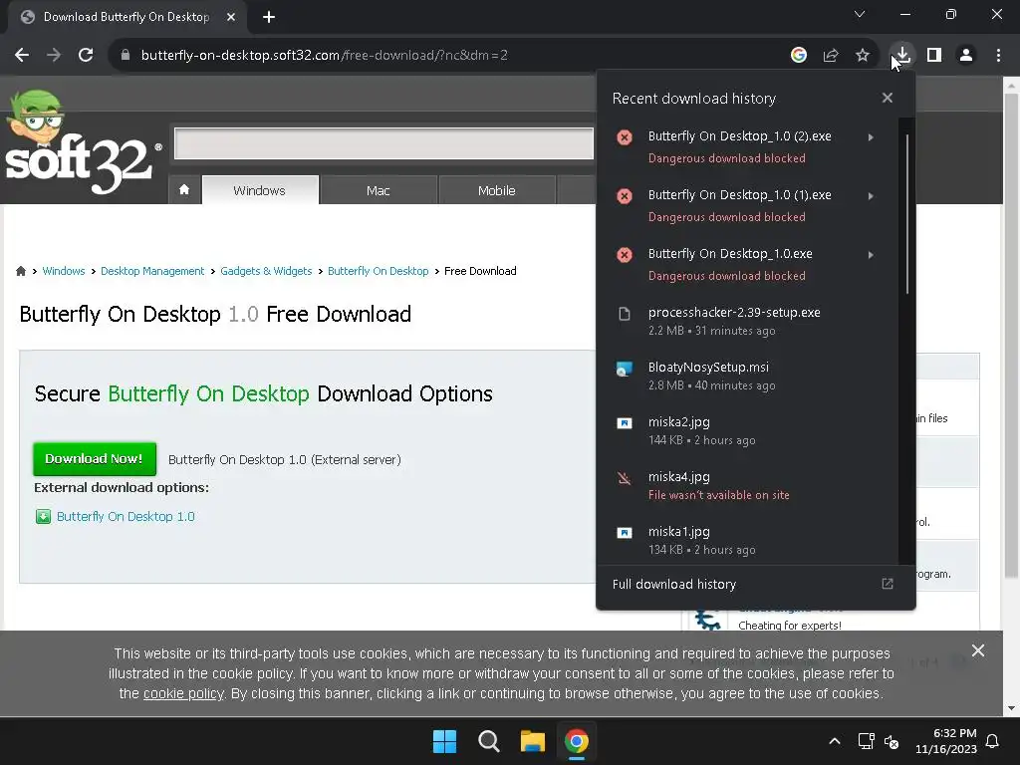Switch to the Mac tab

[378, 190]
